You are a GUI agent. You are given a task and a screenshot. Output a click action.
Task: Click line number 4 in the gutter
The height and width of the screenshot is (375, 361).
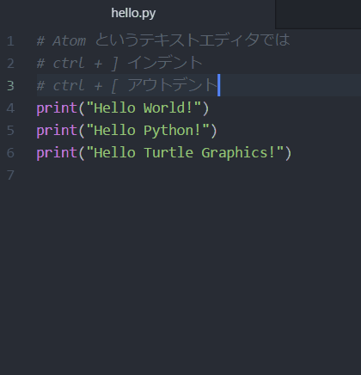tap(10, 108)
